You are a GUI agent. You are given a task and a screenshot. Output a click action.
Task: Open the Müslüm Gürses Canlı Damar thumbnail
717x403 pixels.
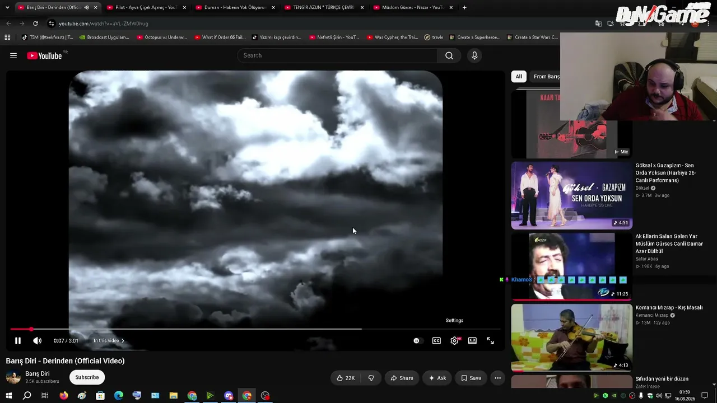[571, 266]
